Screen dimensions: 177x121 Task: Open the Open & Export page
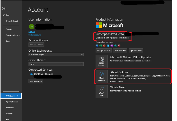(x=12, y=21)
